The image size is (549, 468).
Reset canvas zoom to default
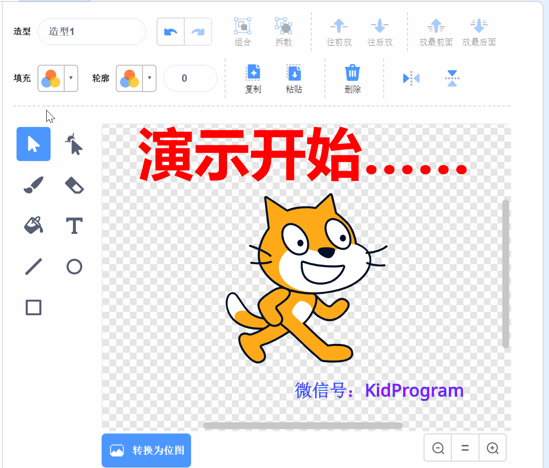465,448
